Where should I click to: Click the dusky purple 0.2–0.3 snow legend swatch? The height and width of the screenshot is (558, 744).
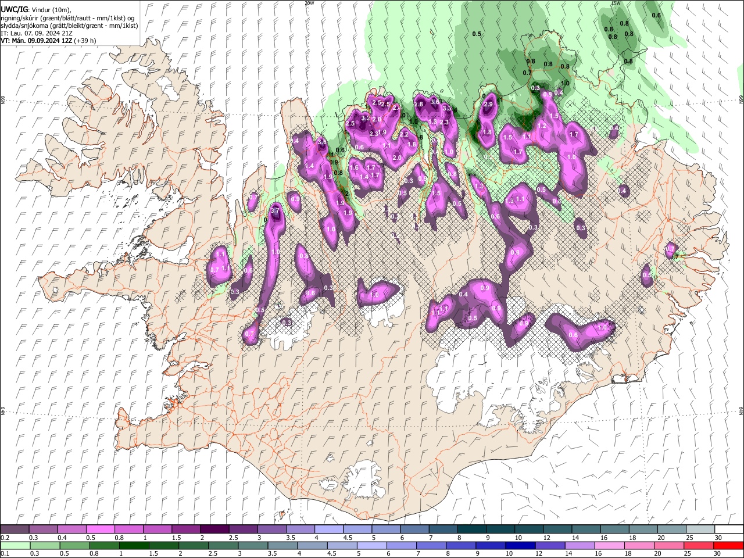click(x=15, y=529)
